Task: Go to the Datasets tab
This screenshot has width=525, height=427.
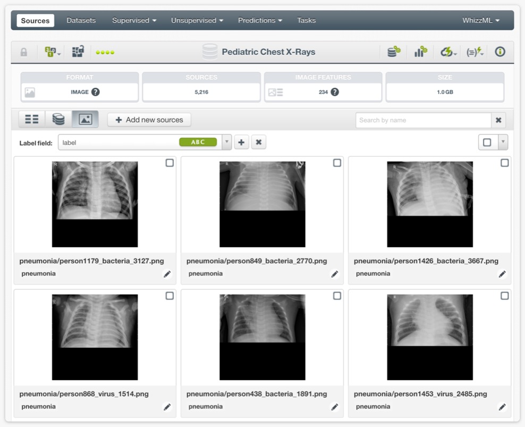Action: point(81,20)
